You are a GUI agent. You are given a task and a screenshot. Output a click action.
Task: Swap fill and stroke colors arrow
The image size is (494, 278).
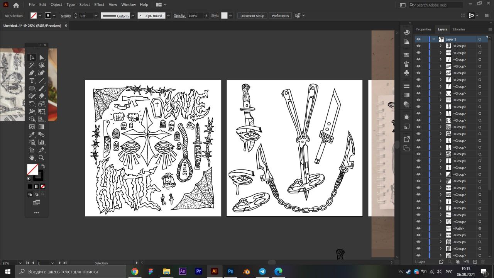click(x=43, y=166)
